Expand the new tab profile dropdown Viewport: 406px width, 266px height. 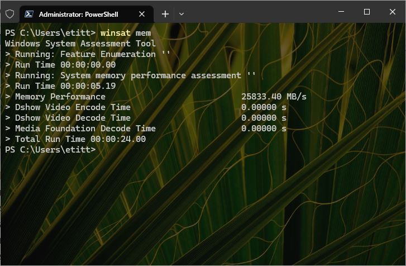pos(181,14)
